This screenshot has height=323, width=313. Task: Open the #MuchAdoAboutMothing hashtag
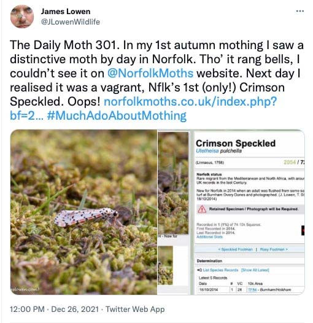[117, 115]
